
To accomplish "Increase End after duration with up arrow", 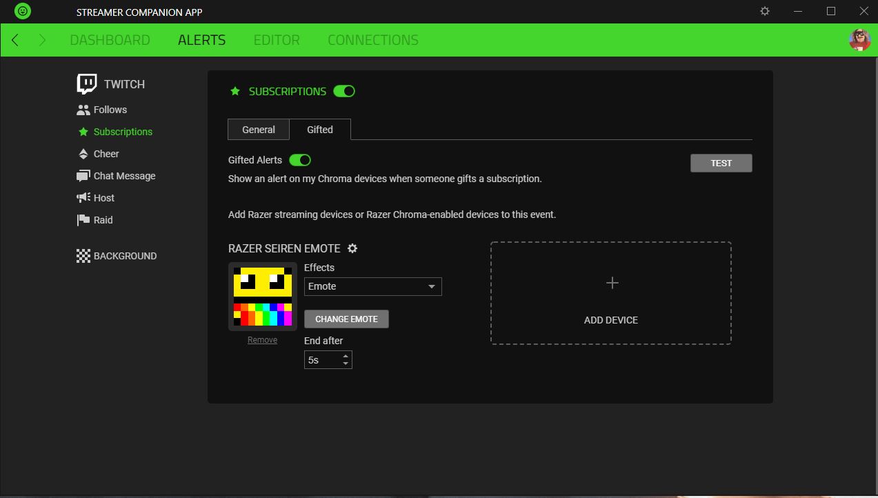I will pos(346,356).
